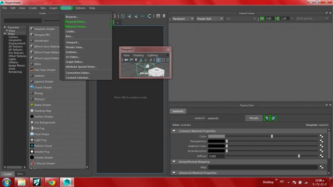Select 2D Textures in the Create tree
333x187 pixels.
[15, 47]
